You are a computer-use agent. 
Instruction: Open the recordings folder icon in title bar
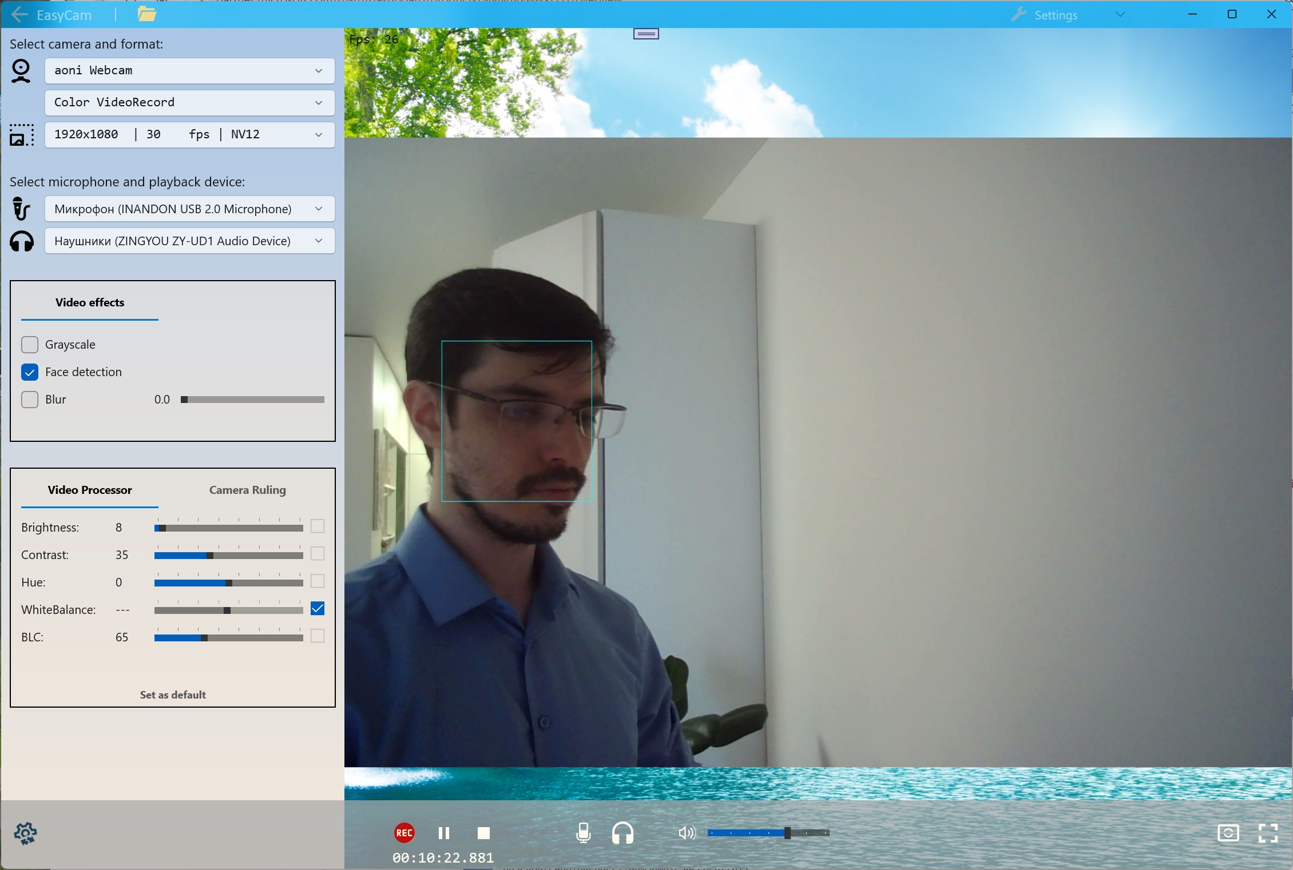click(x=147, y=14)
